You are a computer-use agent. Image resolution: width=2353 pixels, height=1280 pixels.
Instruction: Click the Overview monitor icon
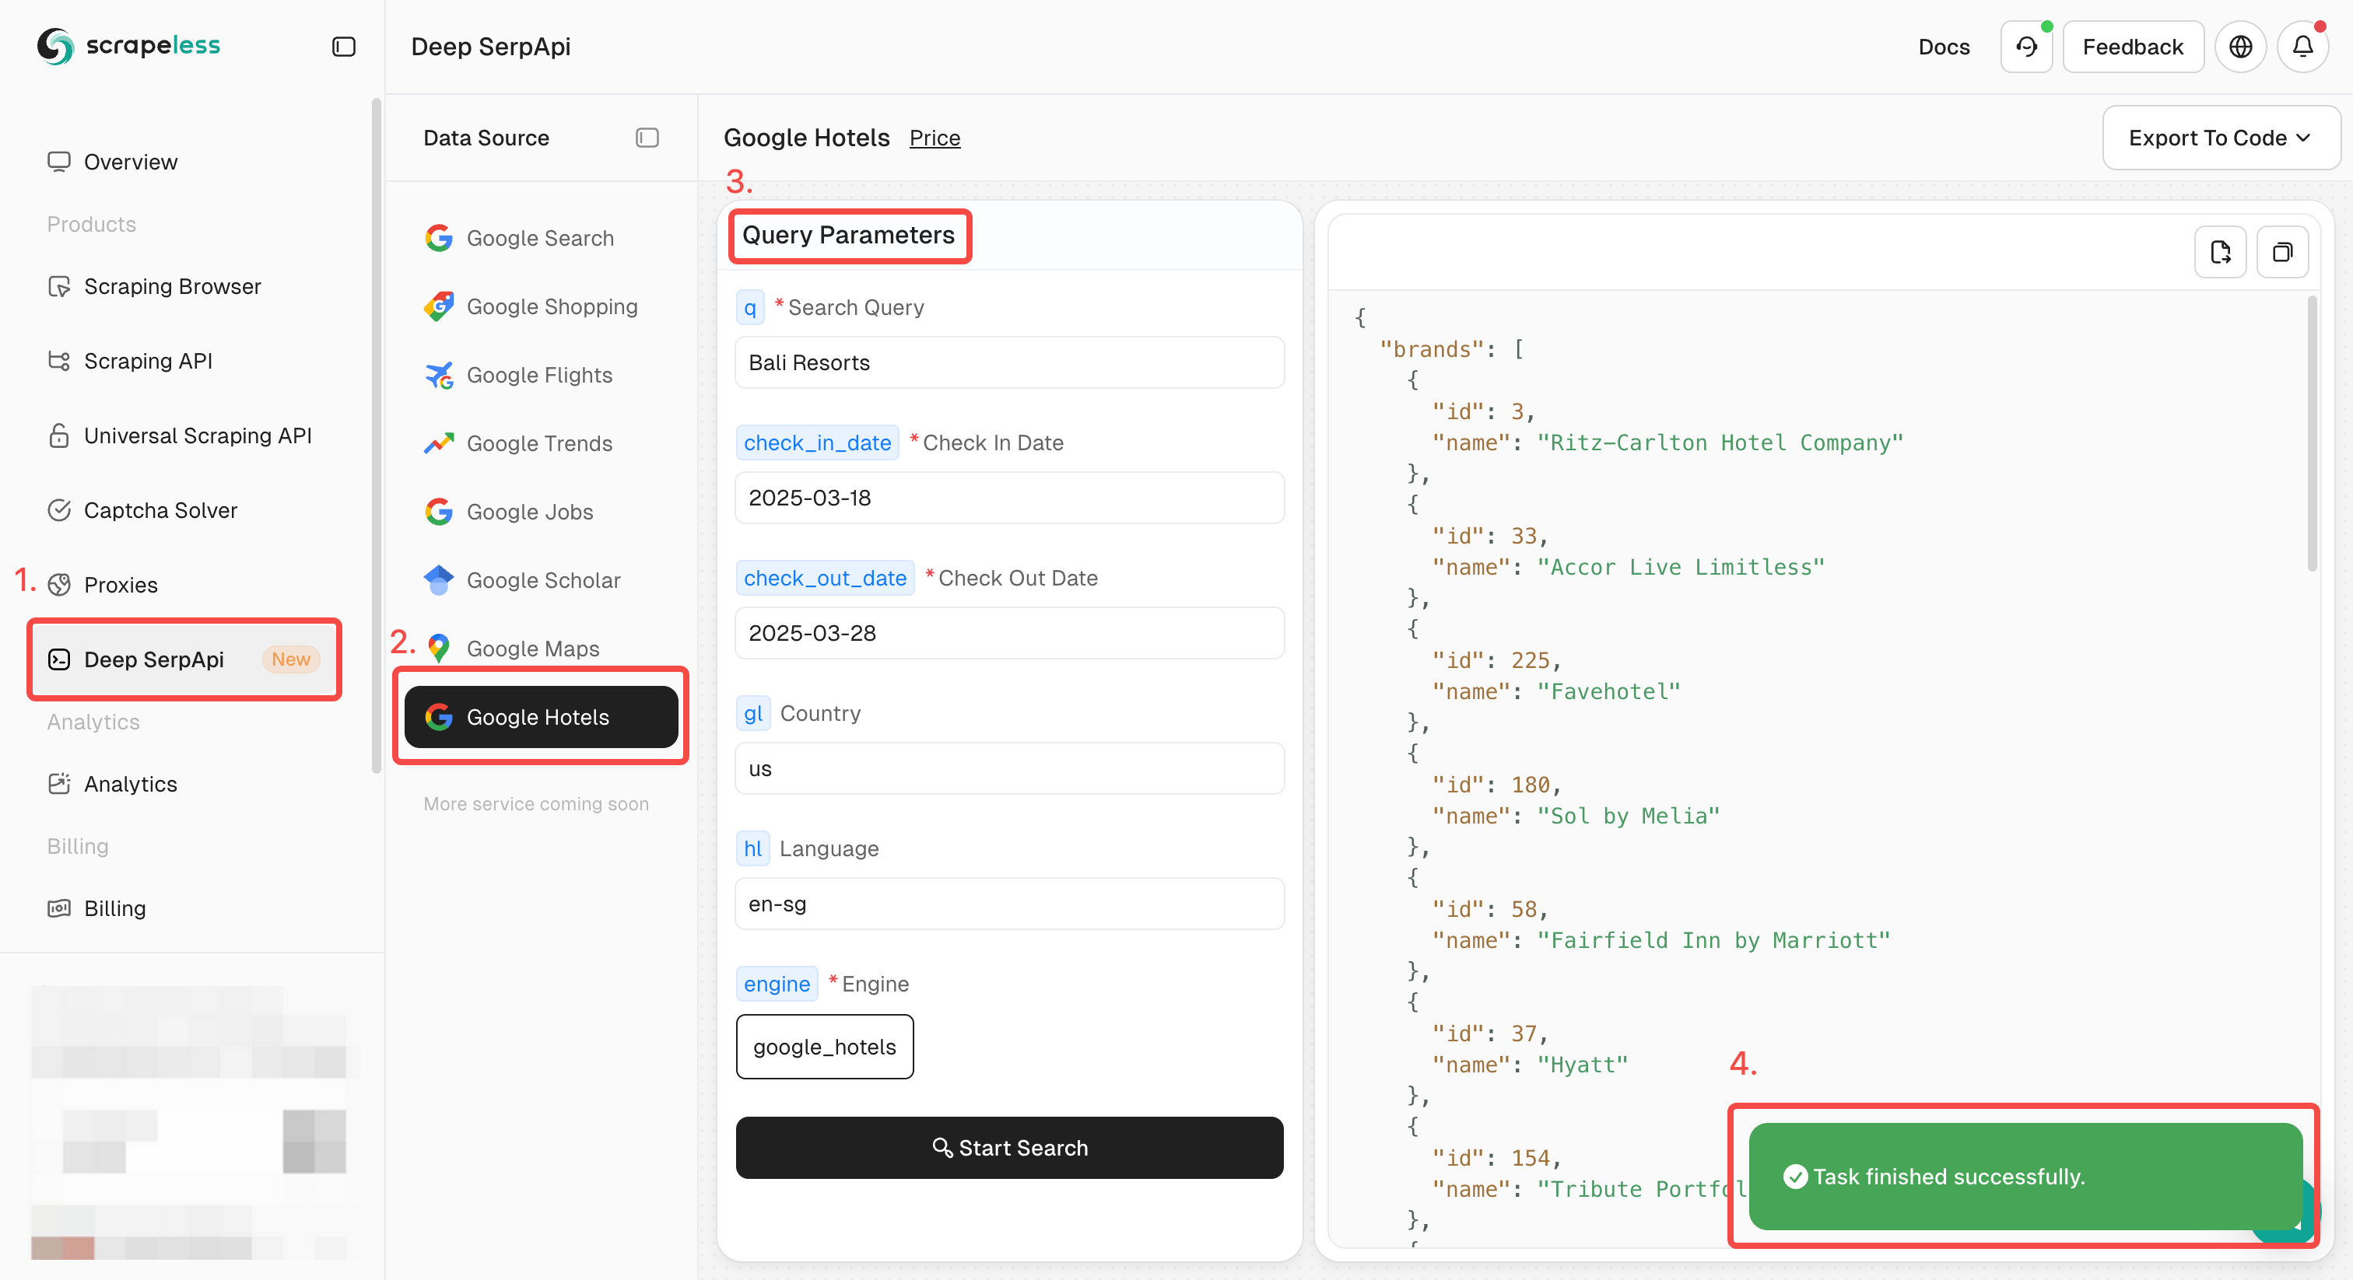59,162
